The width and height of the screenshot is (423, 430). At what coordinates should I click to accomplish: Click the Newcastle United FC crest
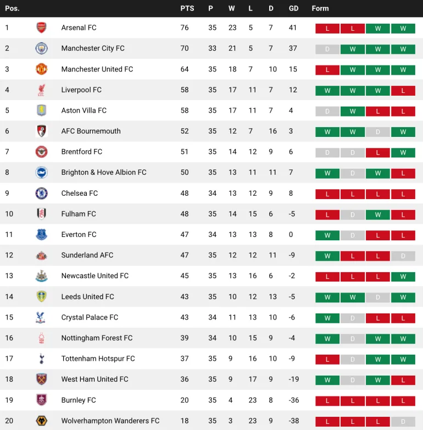click(41, 276)
